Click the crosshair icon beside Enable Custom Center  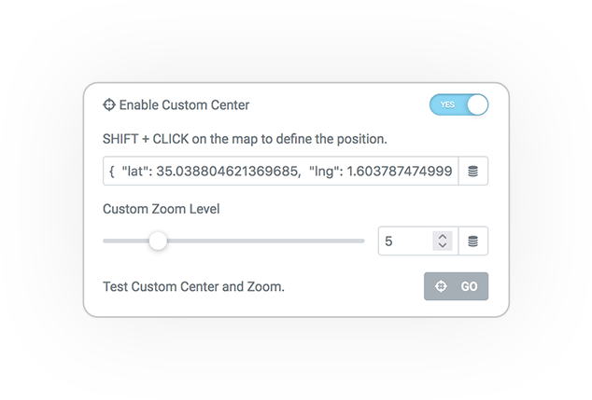109,104
